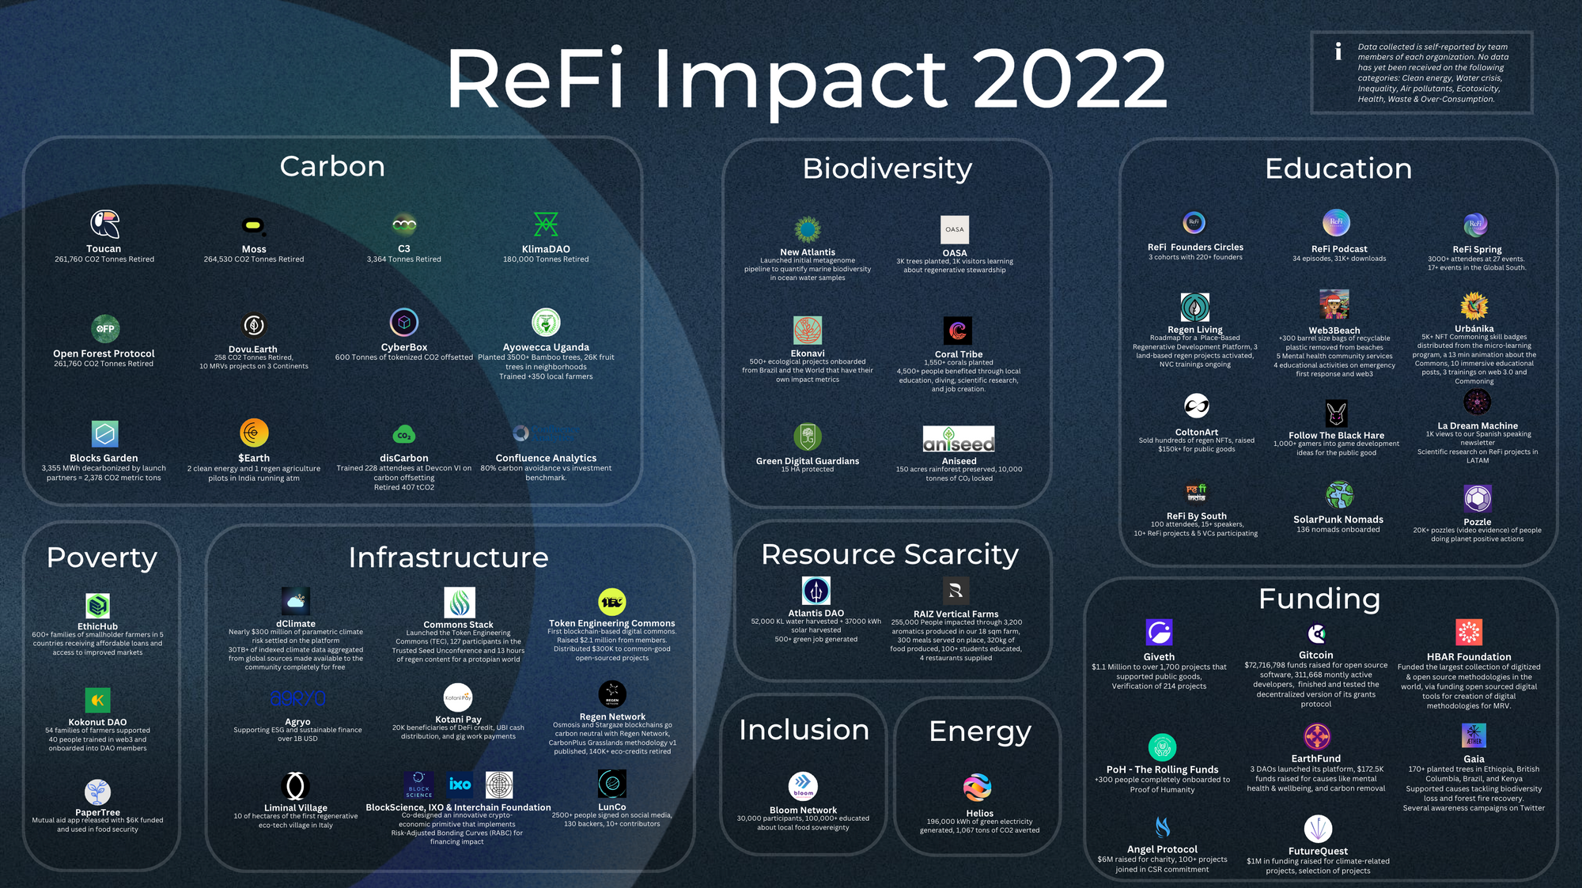Click the HBAR Foundation red icon
The image size is (1582, 888).
pyautogui.click(x=1468, y=633)
